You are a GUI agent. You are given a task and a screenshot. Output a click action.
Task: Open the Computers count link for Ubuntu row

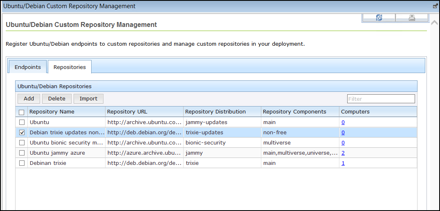(343, 122)
